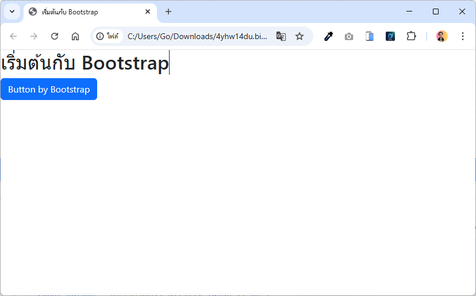Open the user profile avatar menu

pyautogui.click(x=442, y=36)
